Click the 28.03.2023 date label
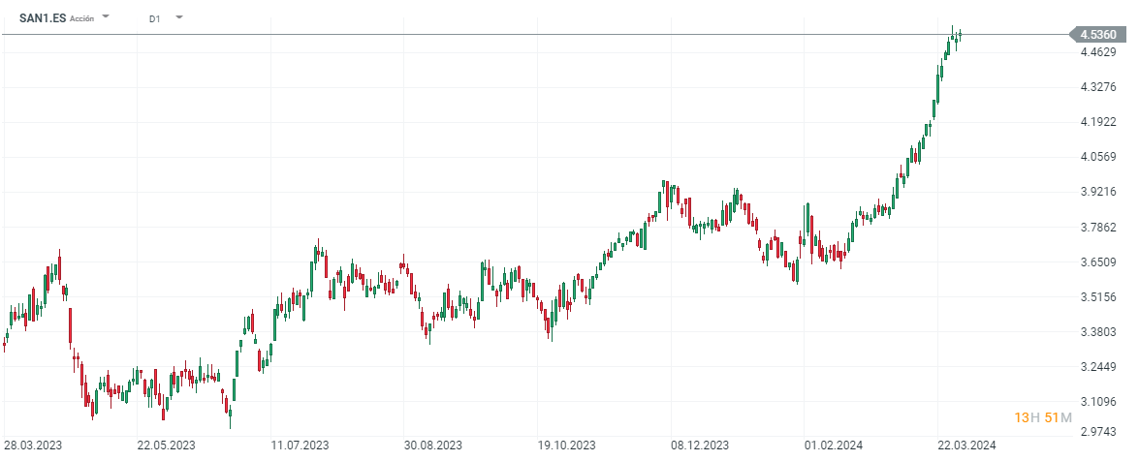1139x461 pixels. click(x=32, y=446)
